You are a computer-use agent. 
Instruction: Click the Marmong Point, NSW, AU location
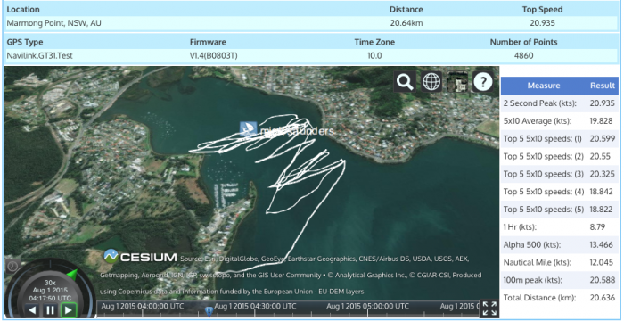(53, 23)
